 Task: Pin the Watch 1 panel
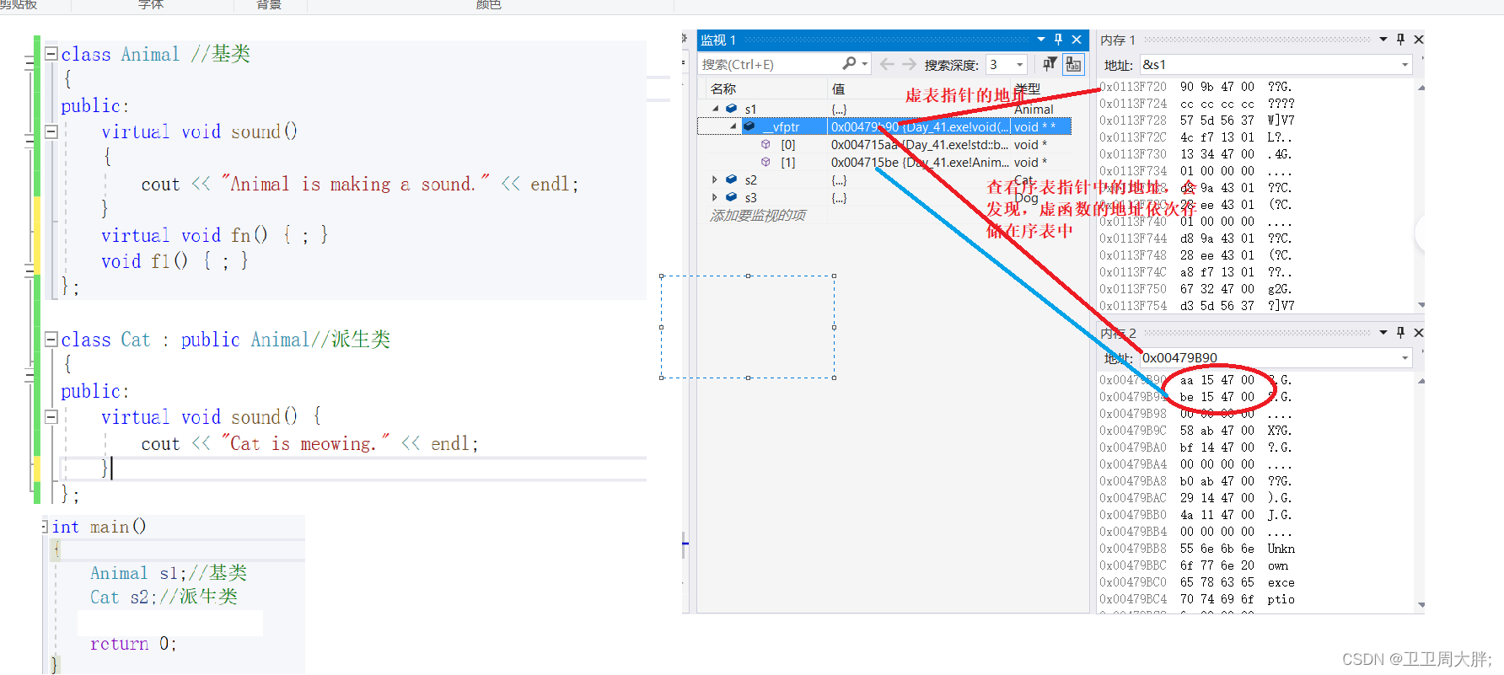click(1059, 40)
